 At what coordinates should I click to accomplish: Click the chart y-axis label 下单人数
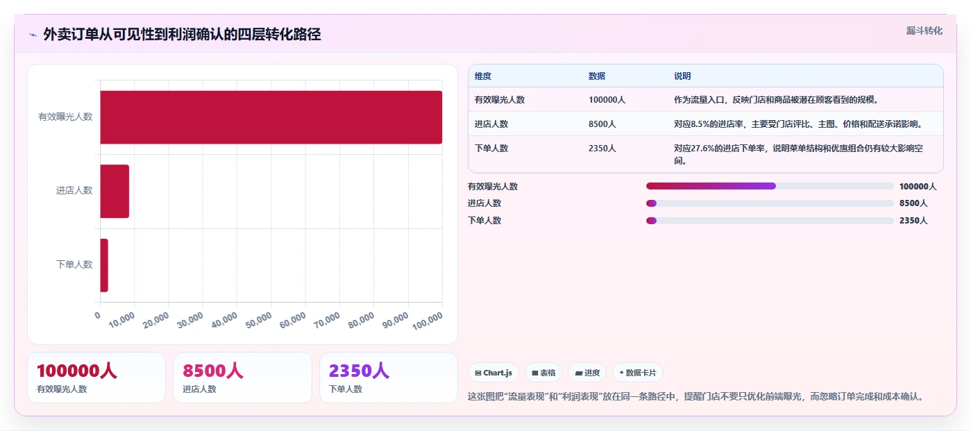tap(74, 264)
